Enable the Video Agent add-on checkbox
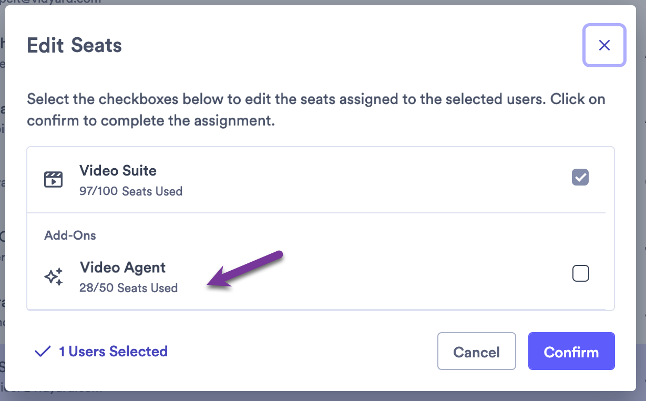The height and width of the screenshot is (401, 646). coord(580,273)
